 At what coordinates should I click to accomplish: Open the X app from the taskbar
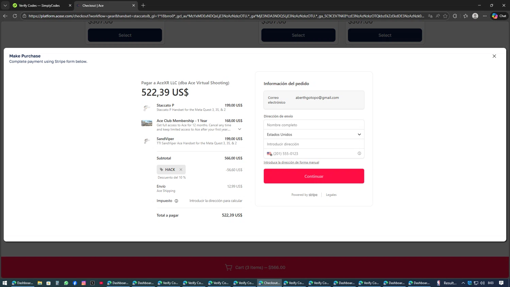[x=92, y=283]
